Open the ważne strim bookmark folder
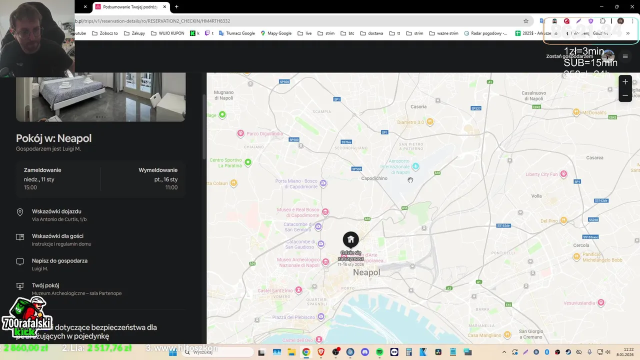This screenshot has width=640, height=360. click(443, 33)
